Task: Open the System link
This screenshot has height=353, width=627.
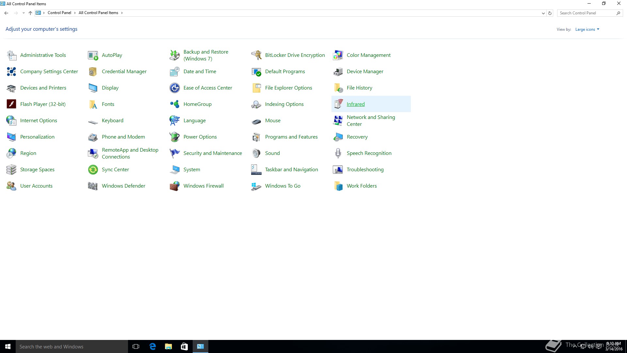Action: click(x=192, y=170)
